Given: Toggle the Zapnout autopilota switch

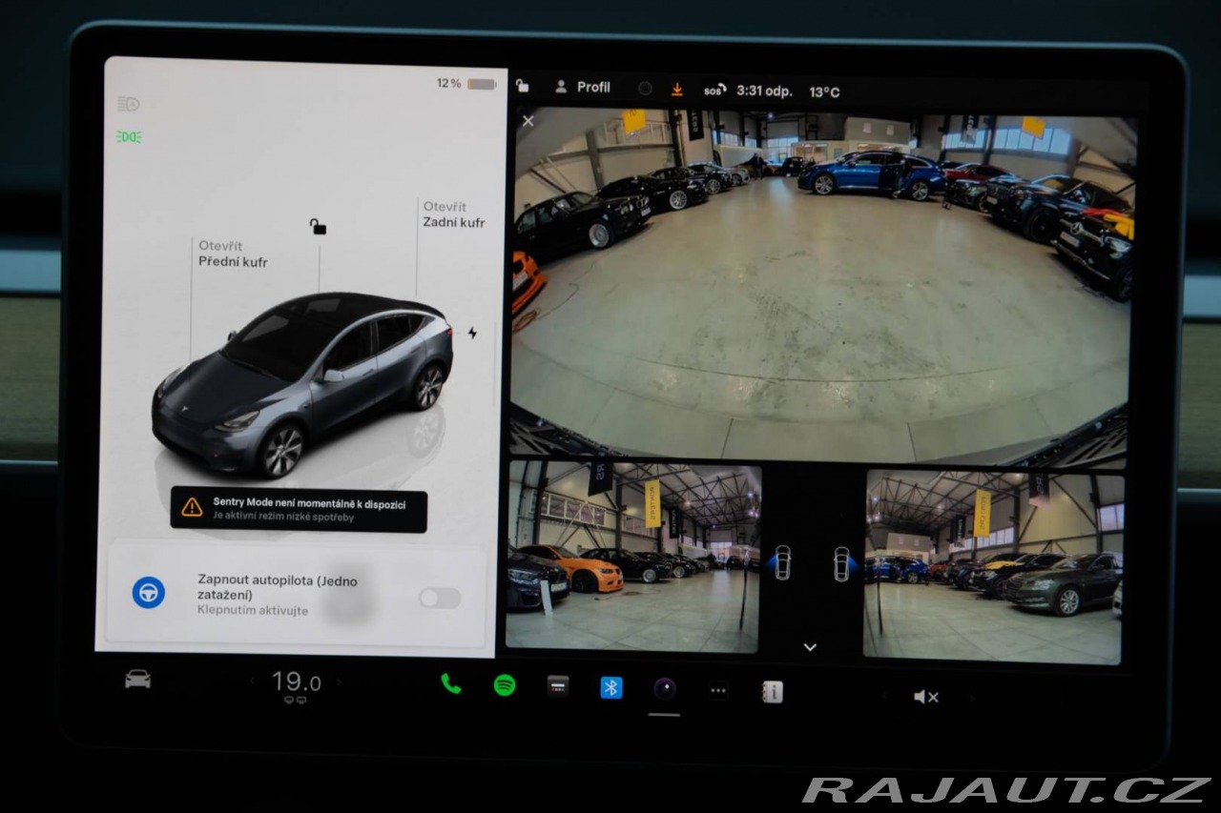Looking at the screenshot, I should 440,598.
